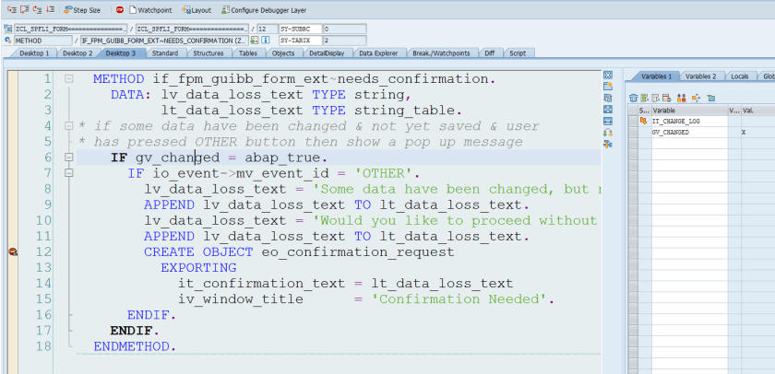The height and width of the screenshot is (374, 775).
Task: Collapse IF gv_changed block at line 6
Action: tap(69, 158)
